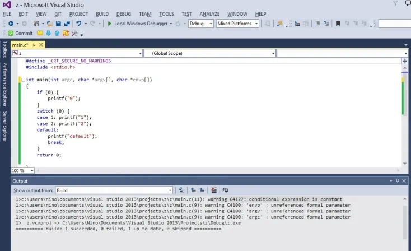Click the blue down-arrow Pull icon
Screen dimensions: 411x251
[x=49, y=33]
